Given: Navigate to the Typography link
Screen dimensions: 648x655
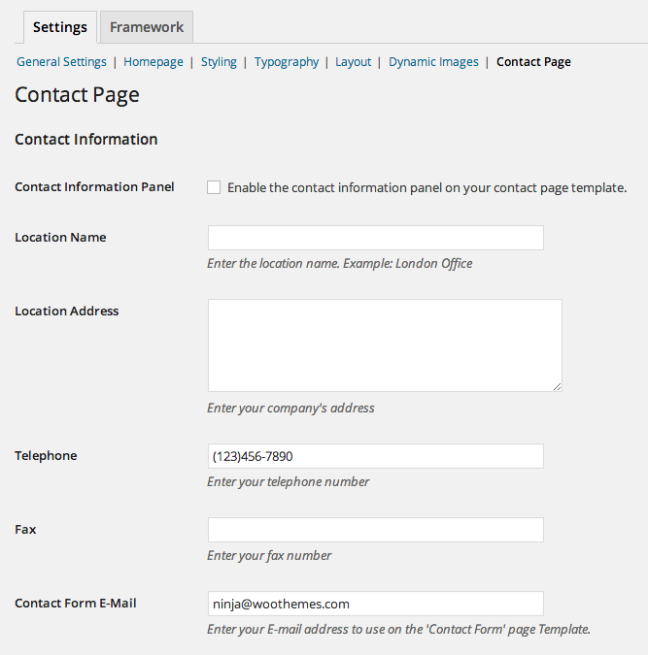Looking at the screenshot, I should pos(287,62).
